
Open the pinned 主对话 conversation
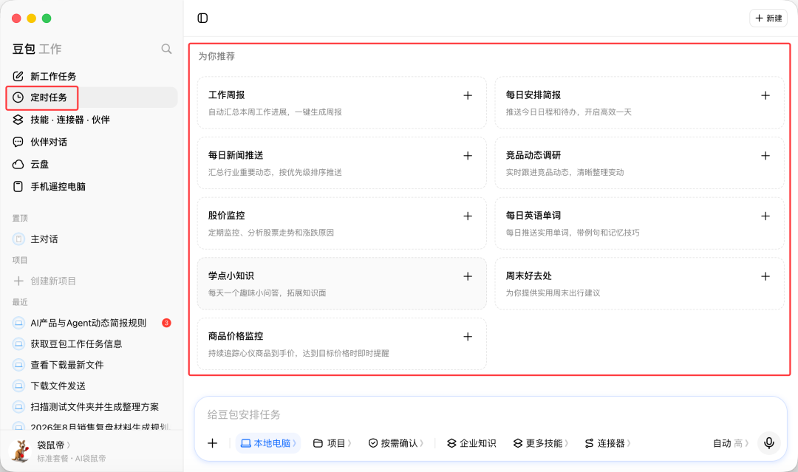(x=92, y=239)
